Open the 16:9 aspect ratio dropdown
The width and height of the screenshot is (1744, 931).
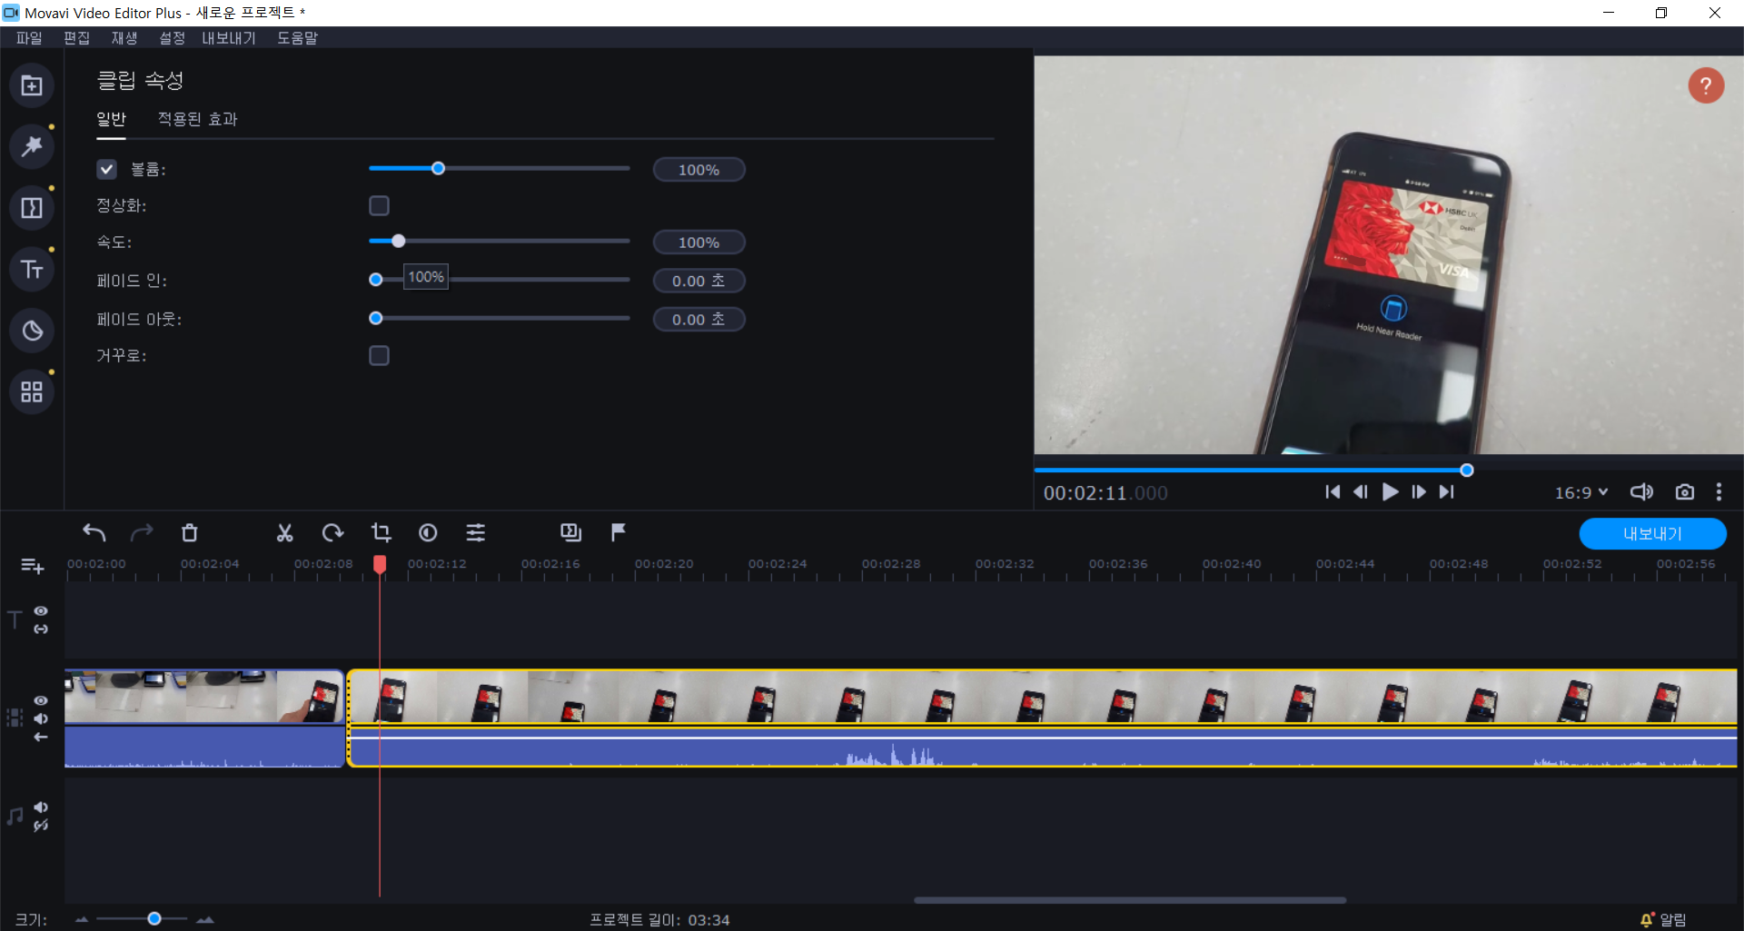(x=1581, y=492)
